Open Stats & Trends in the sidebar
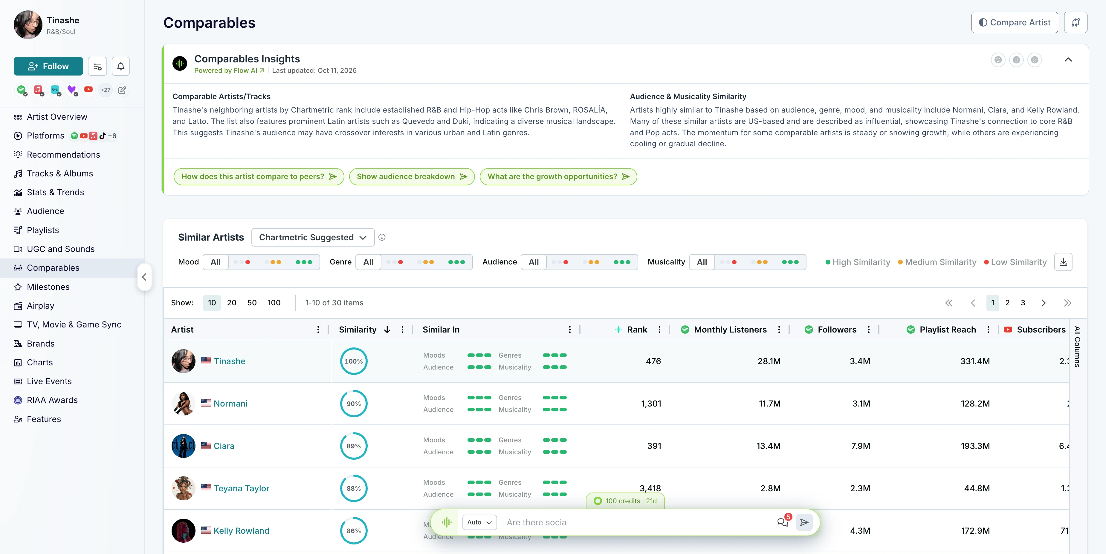This screenshot has width=1106, height=554. [x=55, y=192]
